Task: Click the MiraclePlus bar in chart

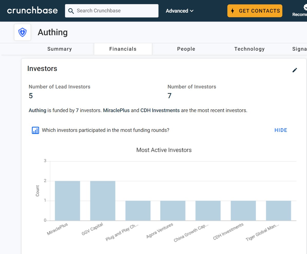Action: tap(67, 201)
